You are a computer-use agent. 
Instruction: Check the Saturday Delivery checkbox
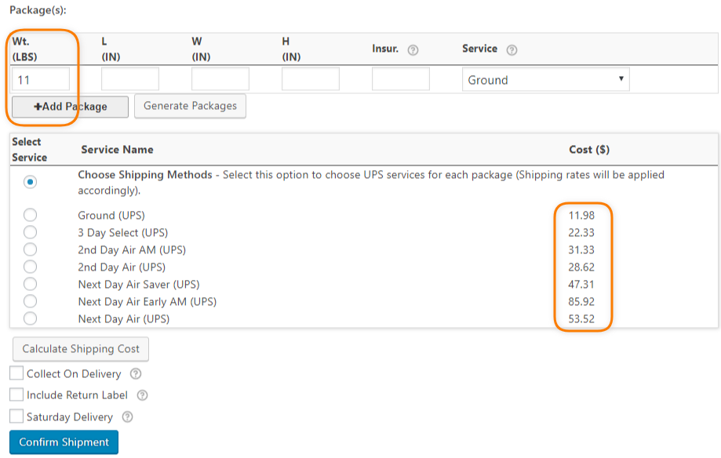(16, 416)
